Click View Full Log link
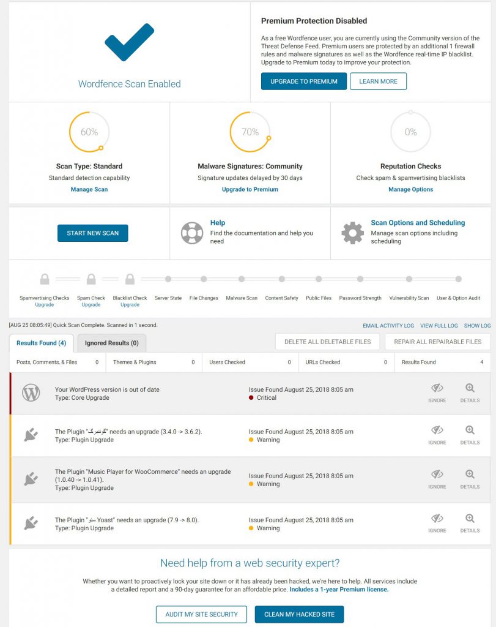 tap(439, 326)
